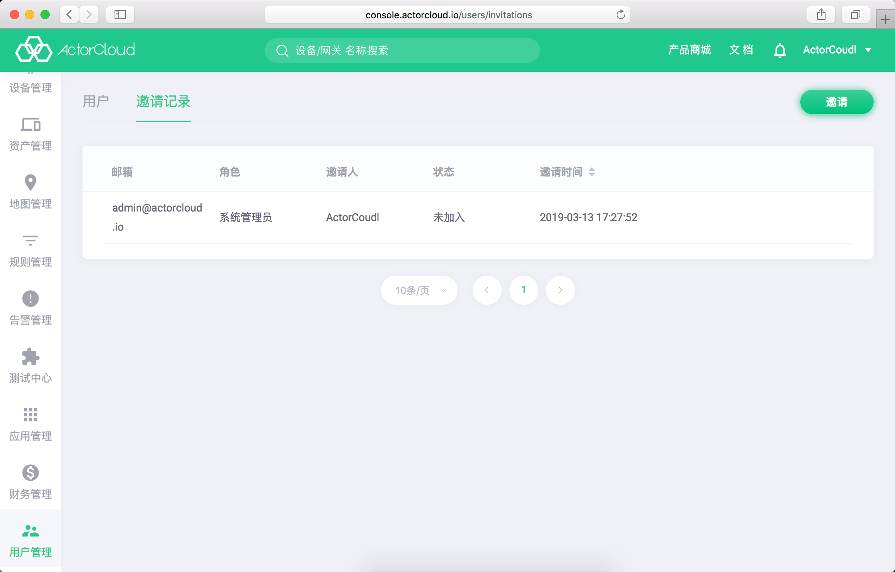Toggle the Safari sidebar
Screen dimensions: 895x572
pyautogui.click(x=120, y=15)
